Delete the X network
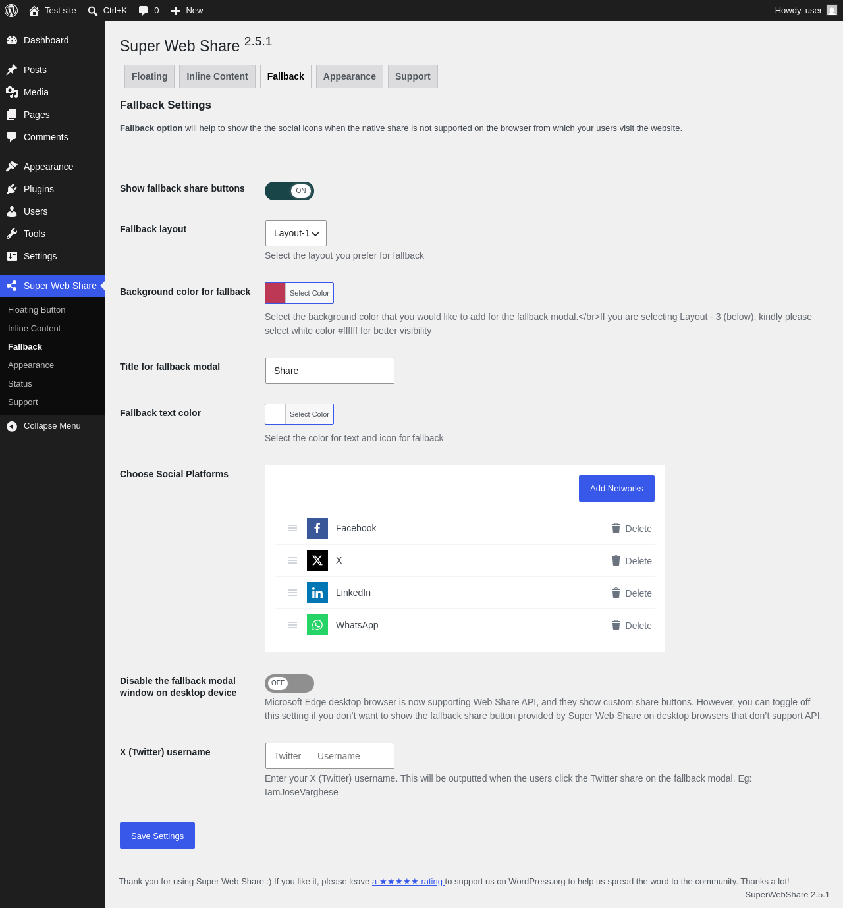The height and width of the screenshot is (908, 843). pyautogui.click(x=632, y=561)
